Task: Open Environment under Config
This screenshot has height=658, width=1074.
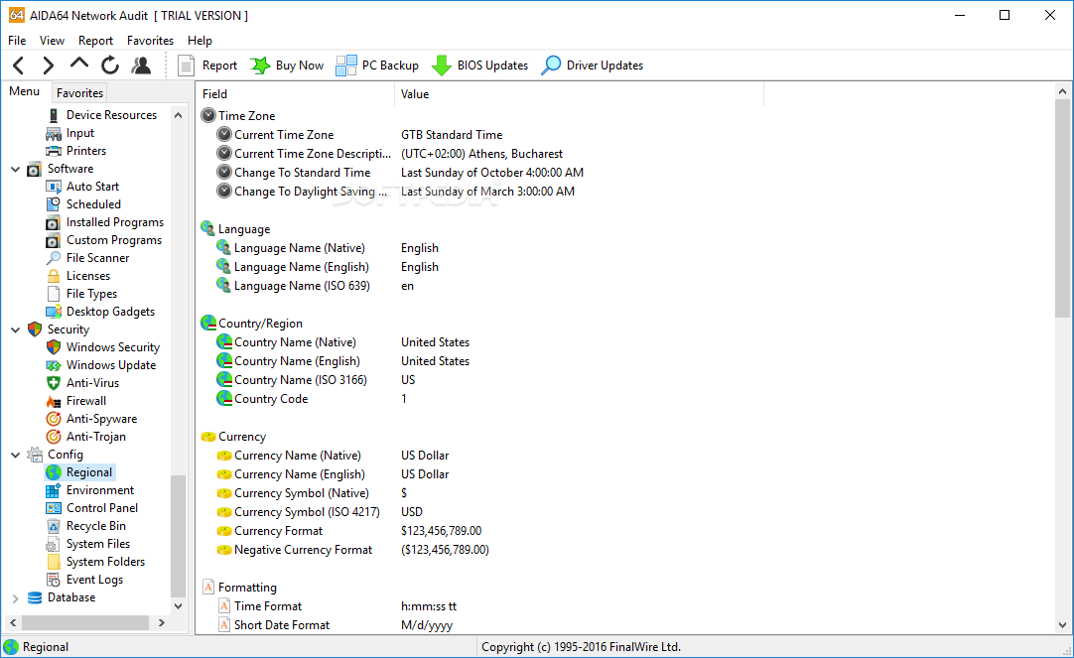Action: pyautogui.click(x=90, y=490)
